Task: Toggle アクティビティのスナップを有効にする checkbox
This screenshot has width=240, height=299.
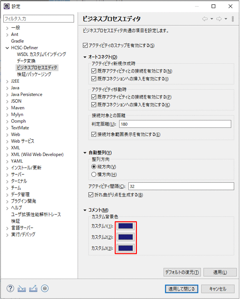Action: click(85, 45)
